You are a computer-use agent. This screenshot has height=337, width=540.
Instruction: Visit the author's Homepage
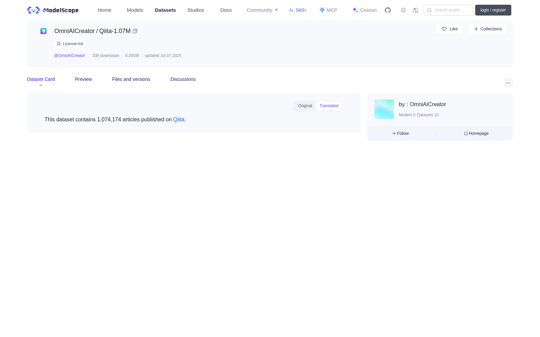tap(476, 133)
